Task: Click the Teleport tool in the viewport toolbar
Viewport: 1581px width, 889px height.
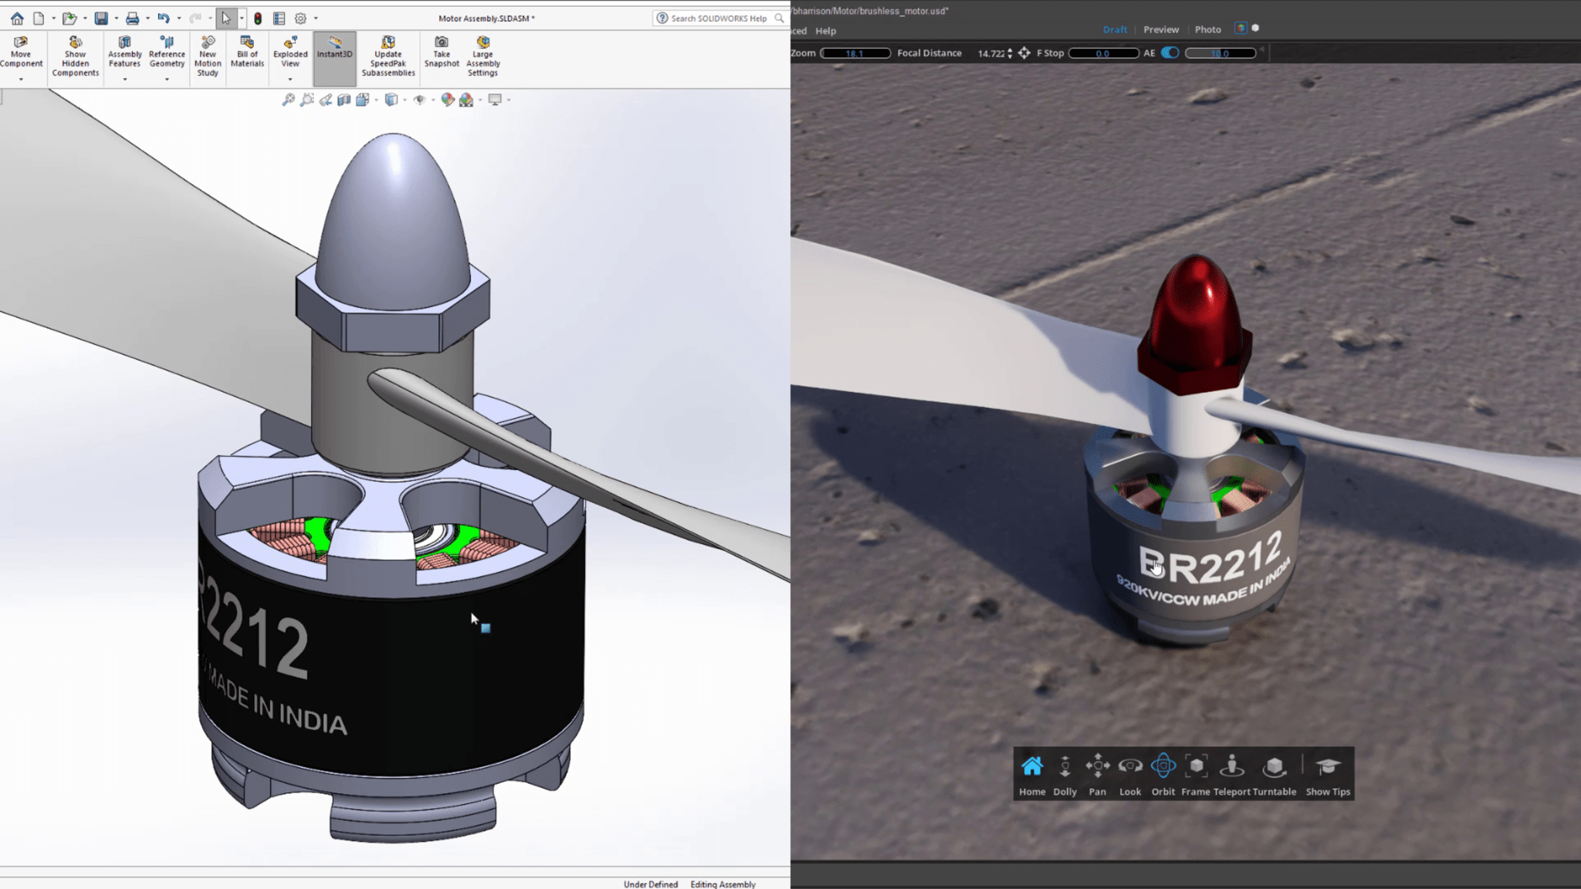Action: click(1233, 766)
